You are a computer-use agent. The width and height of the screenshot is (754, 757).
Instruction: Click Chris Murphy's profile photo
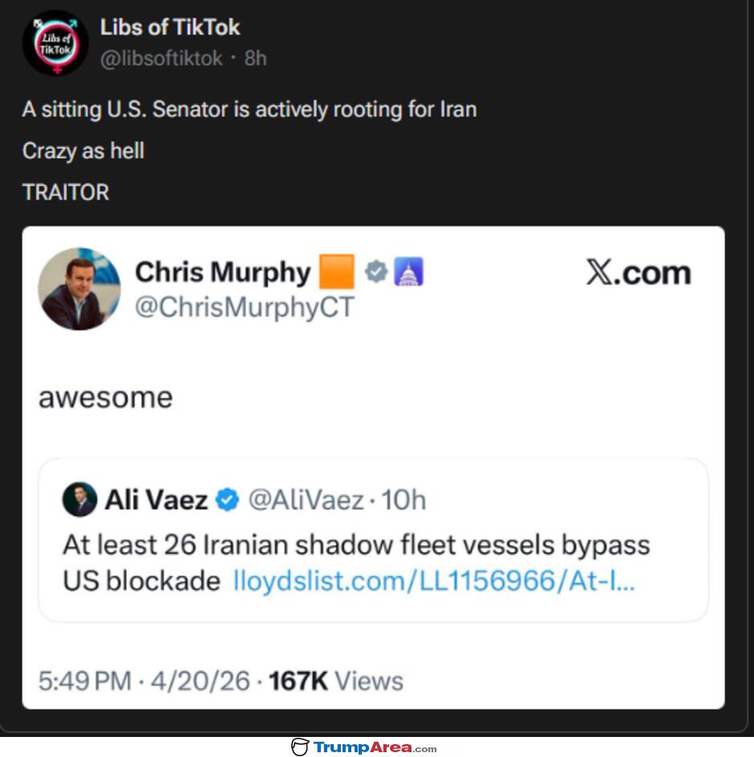(x=79, y=289)
